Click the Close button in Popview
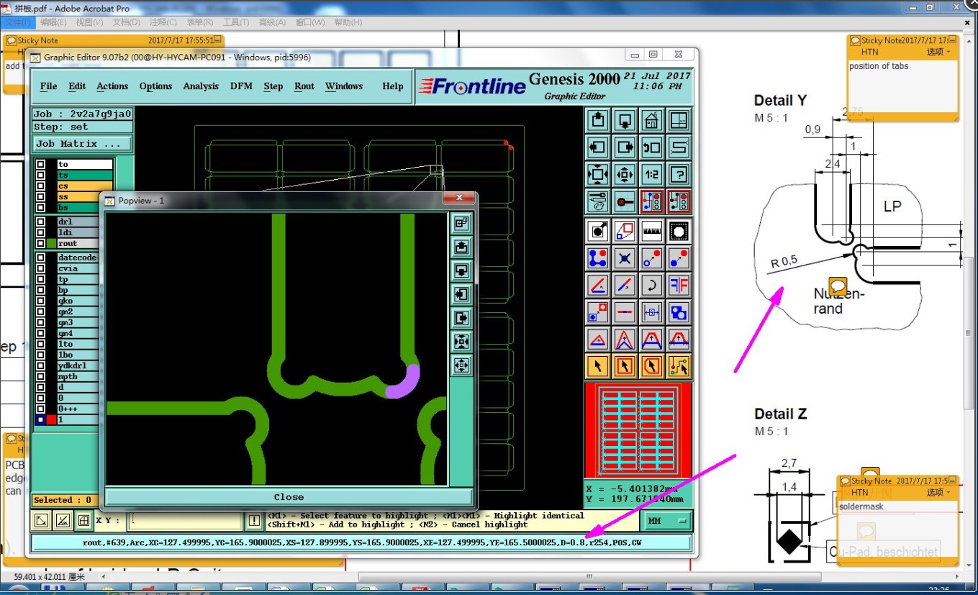Image resolution: width=978 pixels, height=595 pixels. (289, 497)
